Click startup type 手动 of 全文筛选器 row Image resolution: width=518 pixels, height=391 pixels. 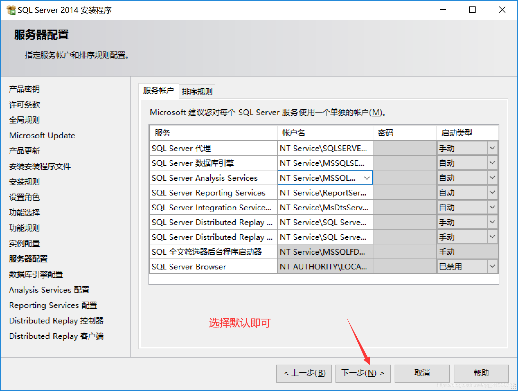pos(468,252)
